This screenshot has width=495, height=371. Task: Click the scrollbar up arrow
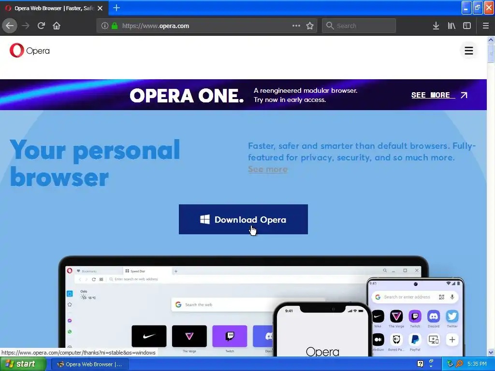coord(491,40)
